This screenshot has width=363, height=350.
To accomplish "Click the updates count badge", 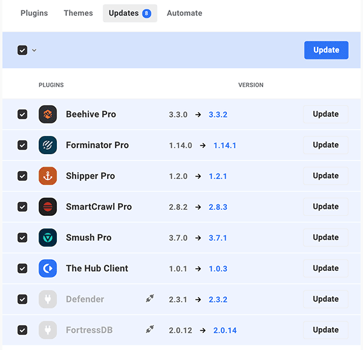I will pos(146,13).
